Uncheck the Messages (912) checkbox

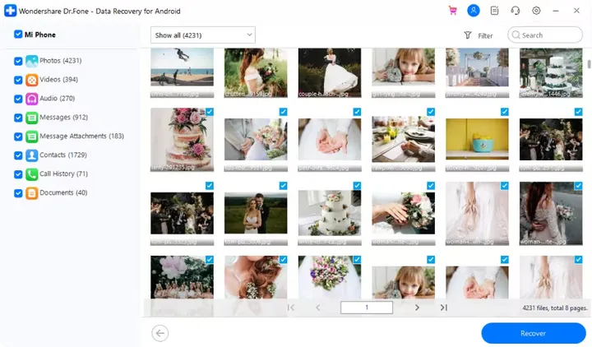tap(18, 118)
